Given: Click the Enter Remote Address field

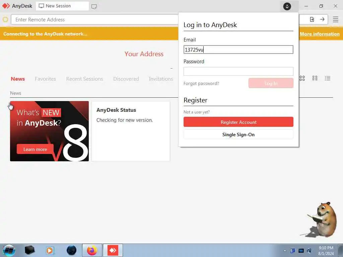Looking at the screenshot, I should 94,20.
